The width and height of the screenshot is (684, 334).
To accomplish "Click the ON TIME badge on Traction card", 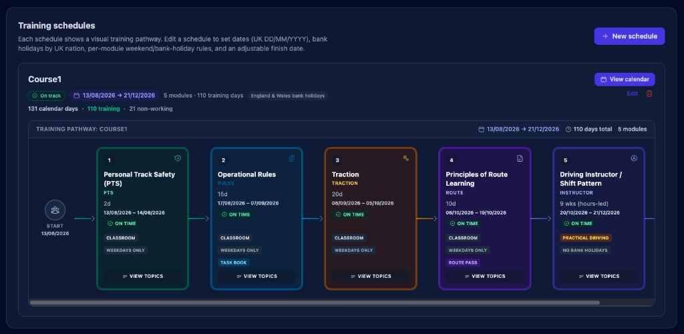I will (349, 214).
